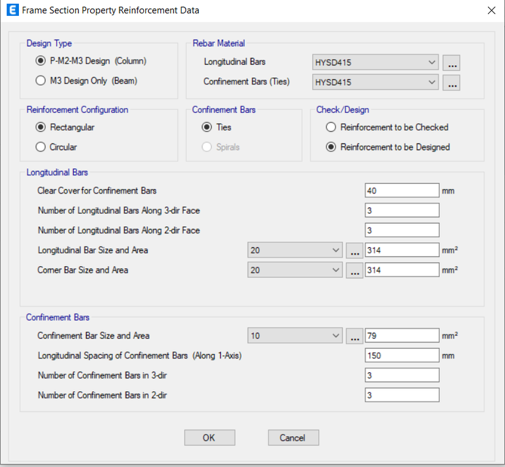Screen dimensions: 505x467
Task: Click the Longitudinal Spacing of Confinement Bars field
Action: click(x=402, y=355)
